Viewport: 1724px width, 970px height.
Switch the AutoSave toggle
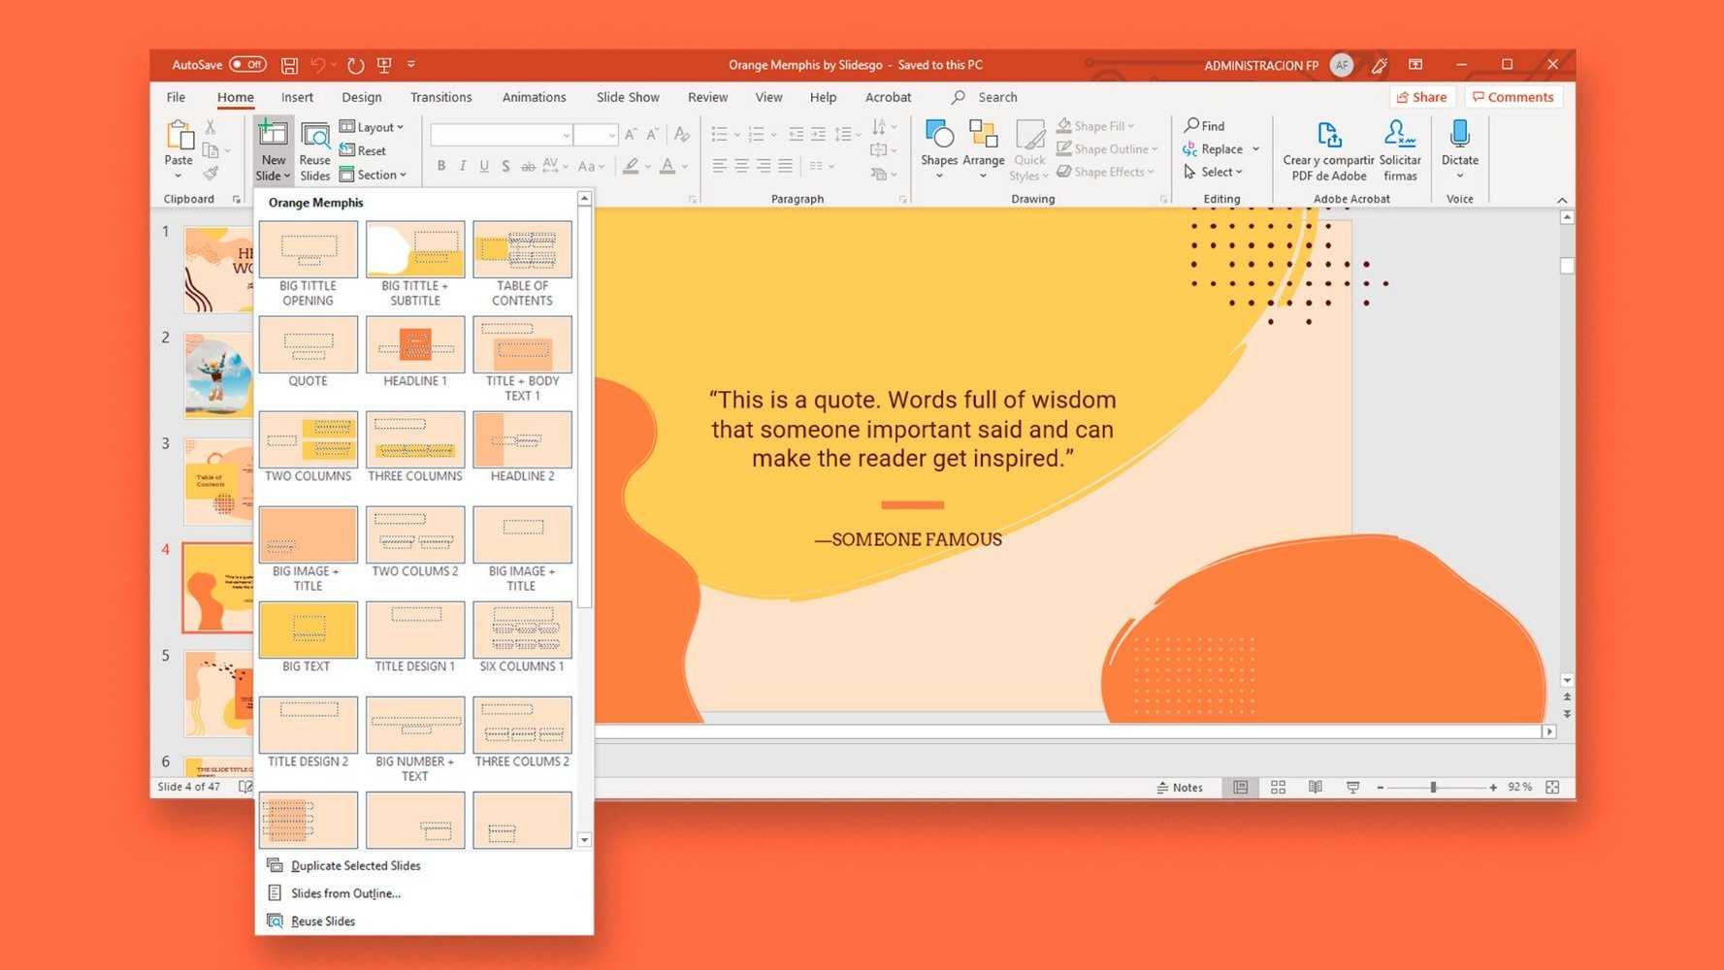click(249, 64)
